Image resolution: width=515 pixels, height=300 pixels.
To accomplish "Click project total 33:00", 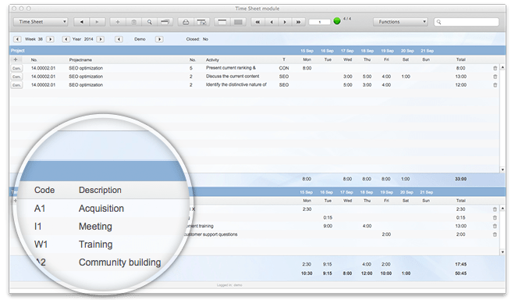I will pyautogui.click(x=460, y=179).
